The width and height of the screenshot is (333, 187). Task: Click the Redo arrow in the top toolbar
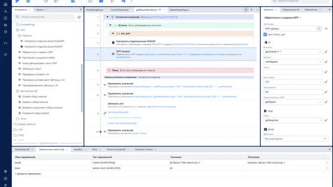pyautogui.click(x=56, y=1)
